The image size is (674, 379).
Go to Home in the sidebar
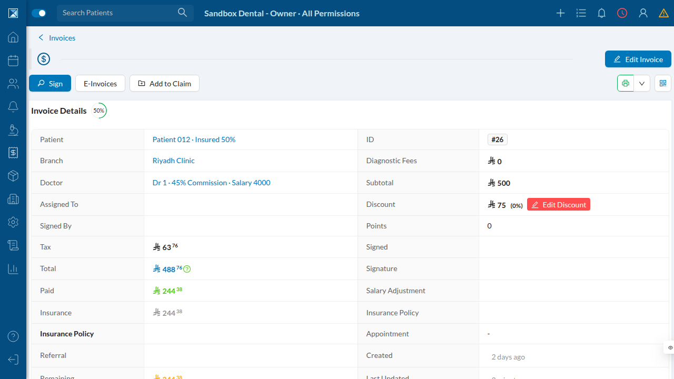pos(13,37)
